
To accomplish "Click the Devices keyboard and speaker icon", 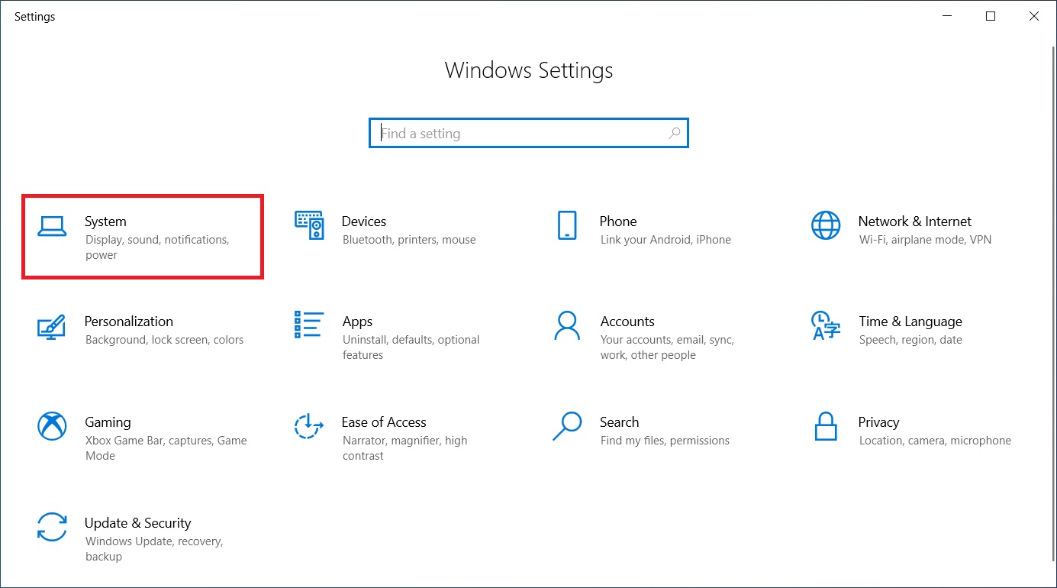I will coord(309,225).
